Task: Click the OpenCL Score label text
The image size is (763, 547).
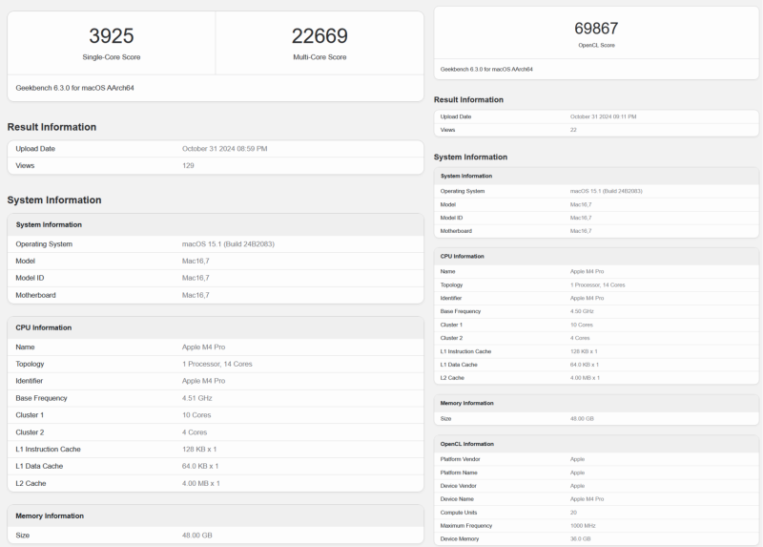Action: tap(596, 45)
